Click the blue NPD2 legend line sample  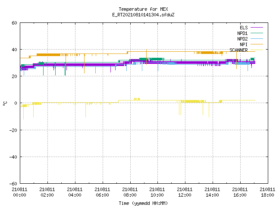click(x=257, y=38)
